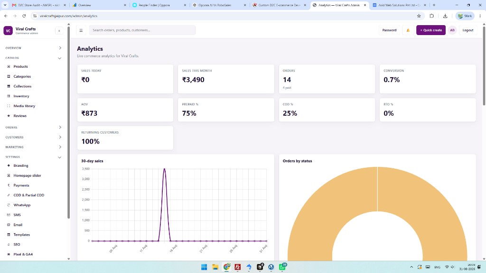
Task: Click the SMS envelope icon
Action: [x=9, y=215]
